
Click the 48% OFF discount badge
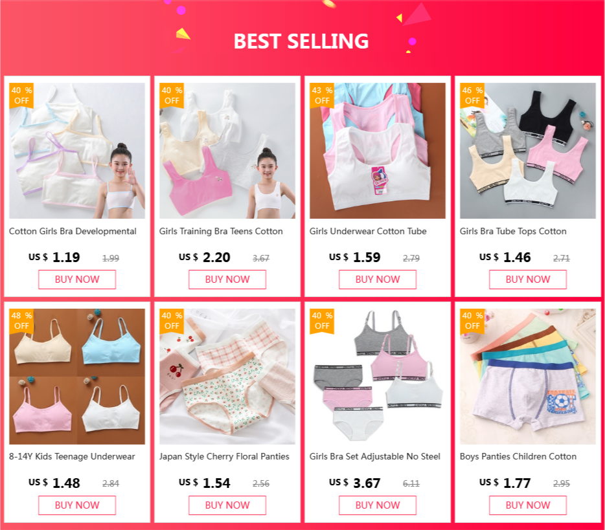coord(21,321)
